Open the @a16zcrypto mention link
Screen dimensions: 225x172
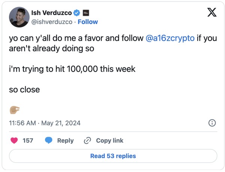point(170,39)
